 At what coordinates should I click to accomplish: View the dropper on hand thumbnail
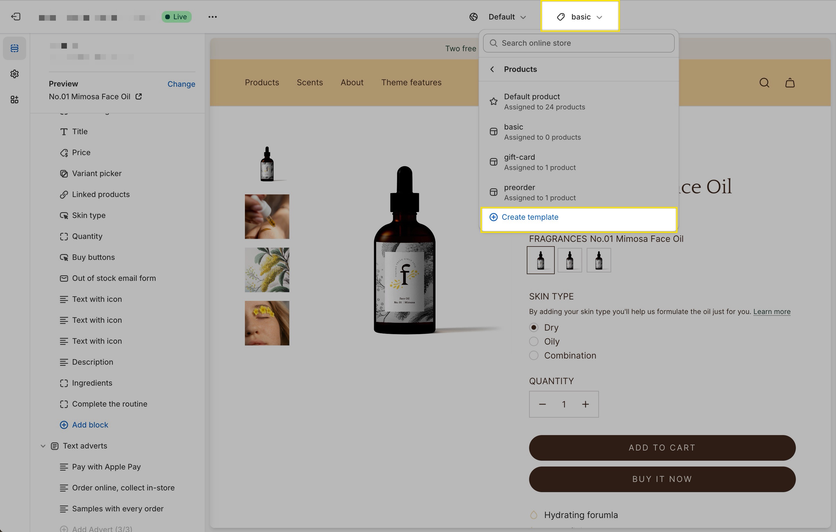click(x=267, y=217)
